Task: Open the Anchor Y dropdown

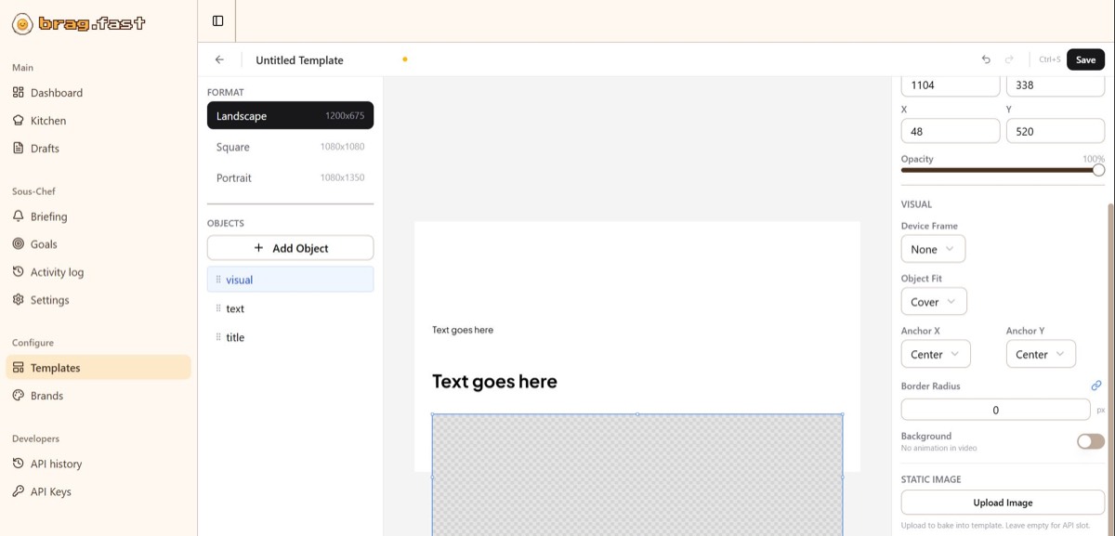Action: [1041, 354]
